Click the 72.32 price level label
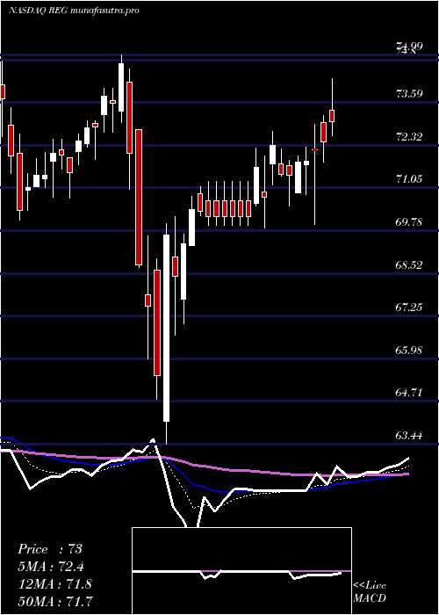 409,137
